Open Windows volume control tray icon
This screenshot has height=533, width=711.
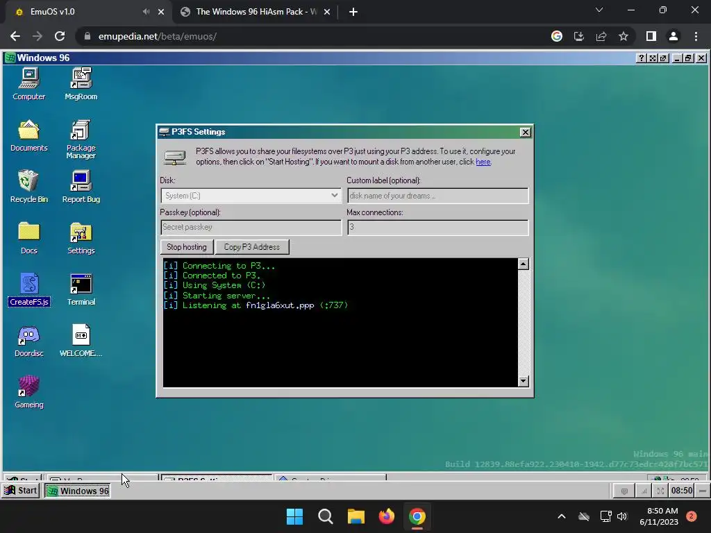(622, 516)
